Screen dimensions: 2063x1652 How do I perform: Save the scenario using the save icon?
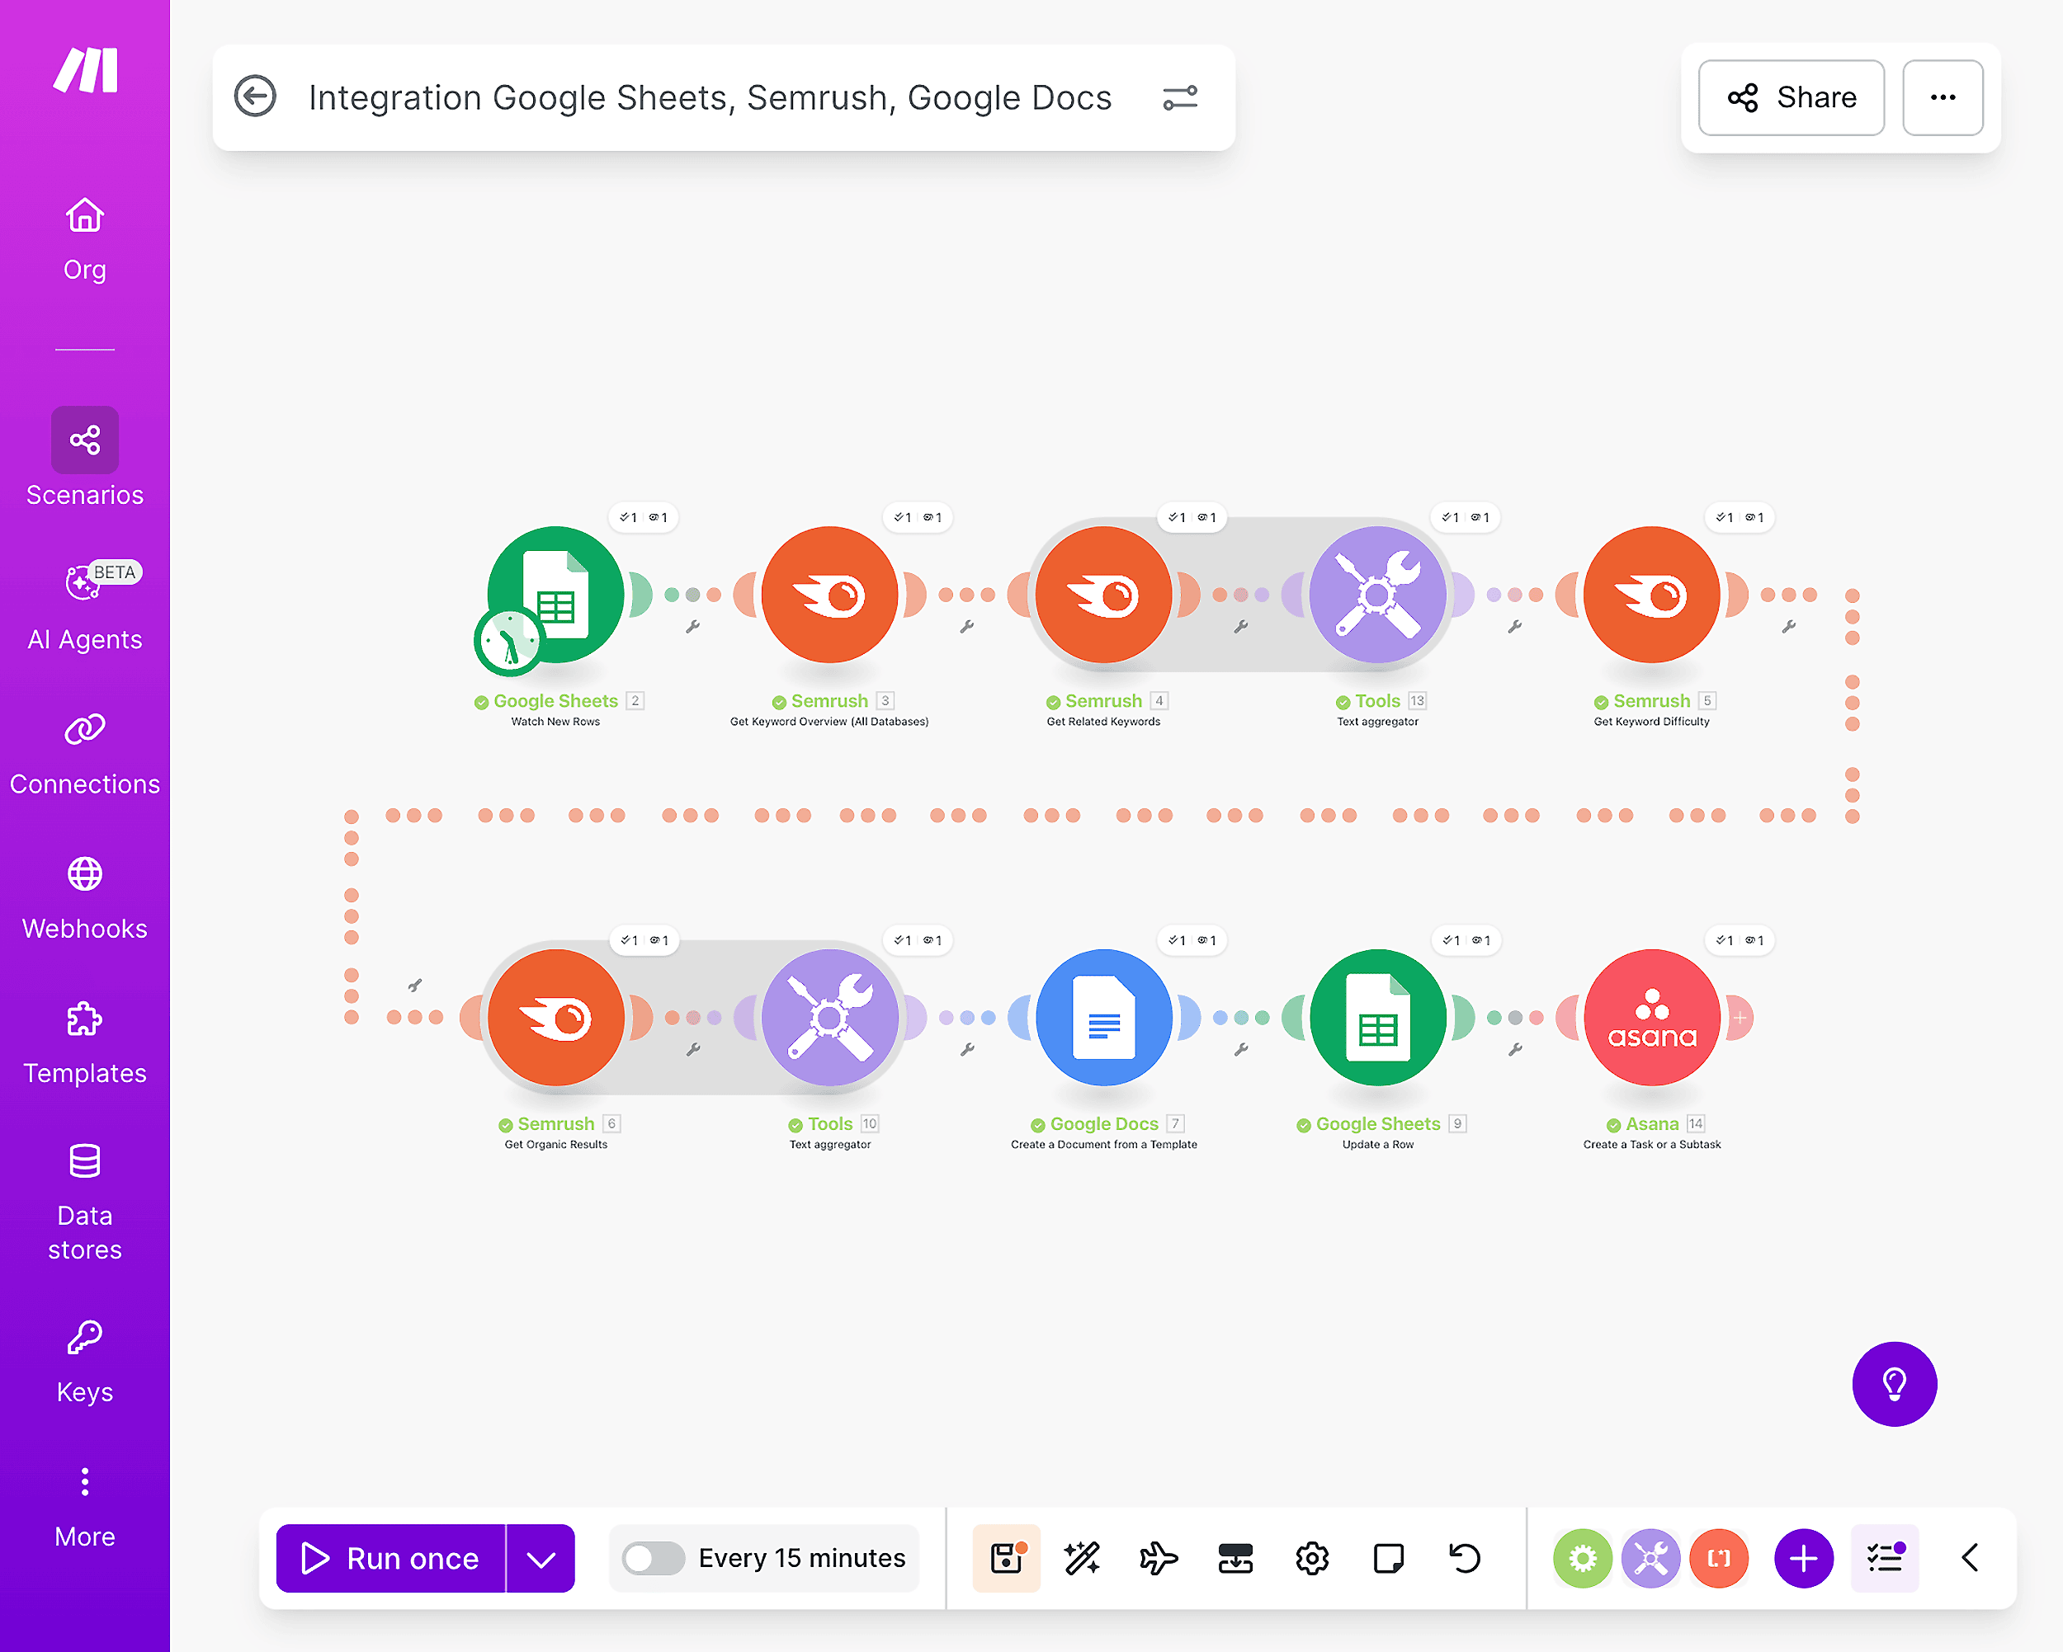[1006, 1558]
